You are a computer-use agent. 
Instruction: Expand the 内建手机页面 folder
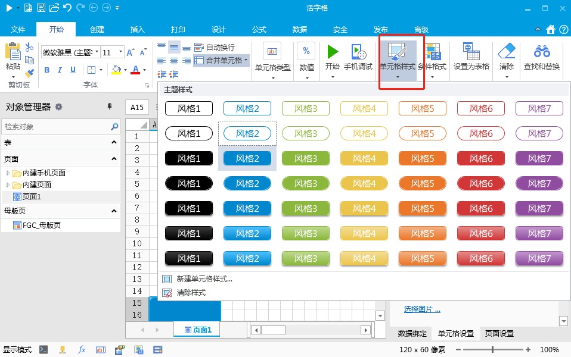(x=8, y=173)
